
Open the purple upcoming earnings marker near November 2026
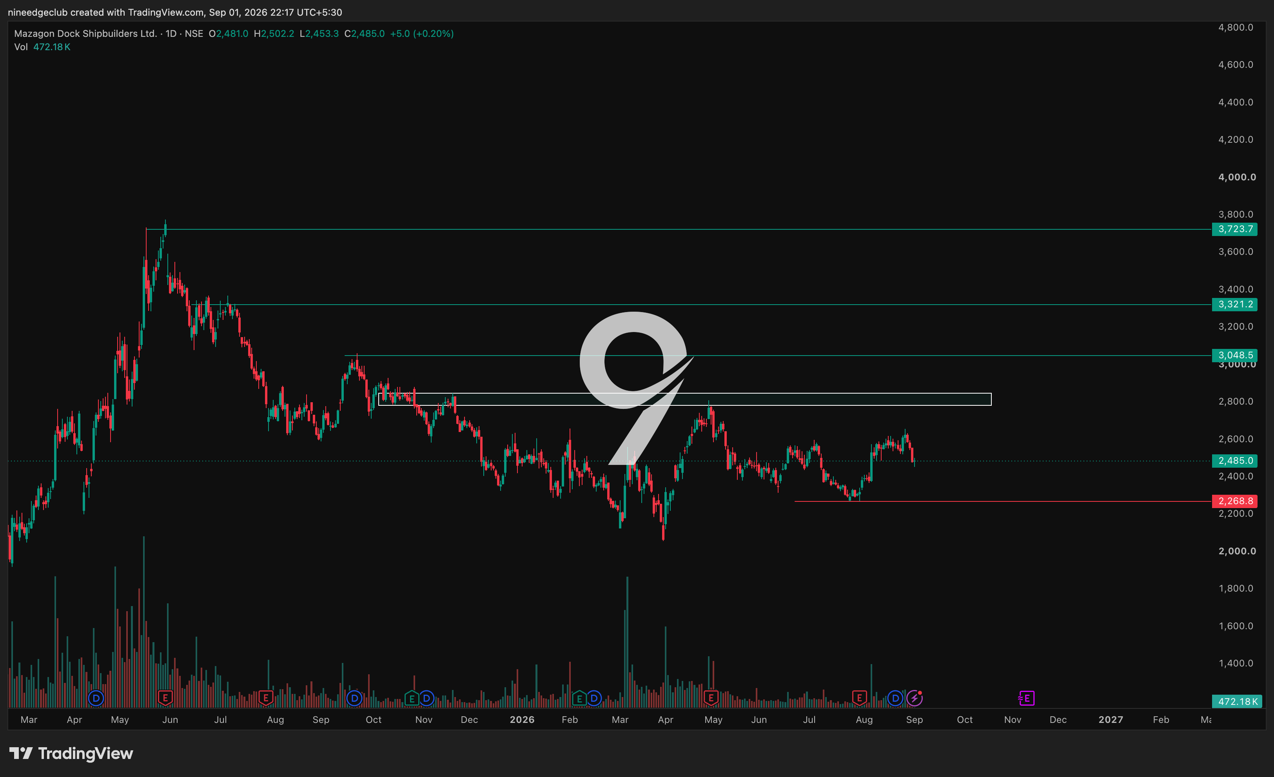pos(1026,699)
